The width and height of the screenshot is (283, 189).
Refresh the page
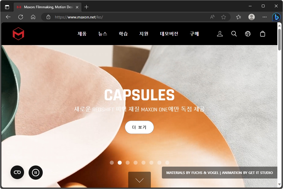click(x=21, y=17)
